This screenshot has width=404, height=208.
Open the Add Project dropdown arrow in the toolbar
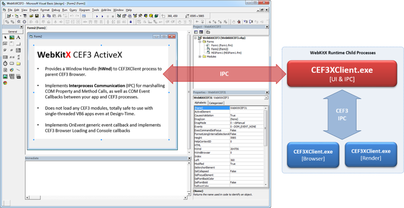point(13,16)
